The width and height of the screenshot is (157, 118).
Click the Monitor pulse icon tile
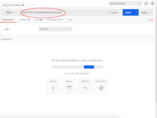(x=85, y=86)
